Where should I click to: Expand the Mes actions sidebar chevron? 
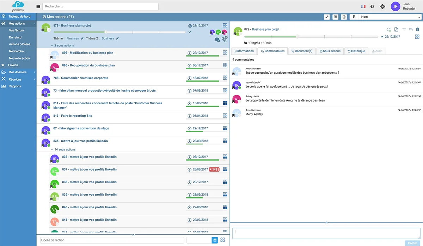click(x=34, y=24)
